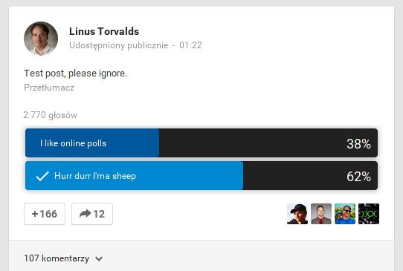Viewport: 403px width, 271px height.
Task: Open the dark green pattern avatar
Action: 369,214
